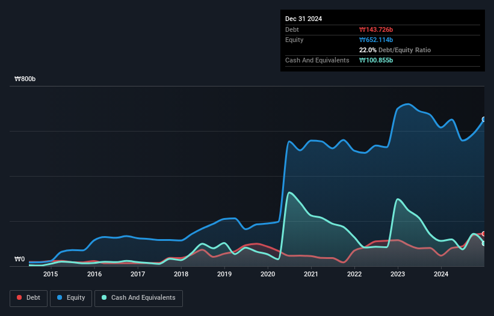Click the 2023 x-axis label

[398, 274]
